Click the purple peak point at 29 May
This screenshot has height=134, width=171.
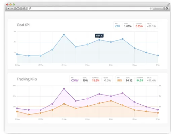point(64,89)
